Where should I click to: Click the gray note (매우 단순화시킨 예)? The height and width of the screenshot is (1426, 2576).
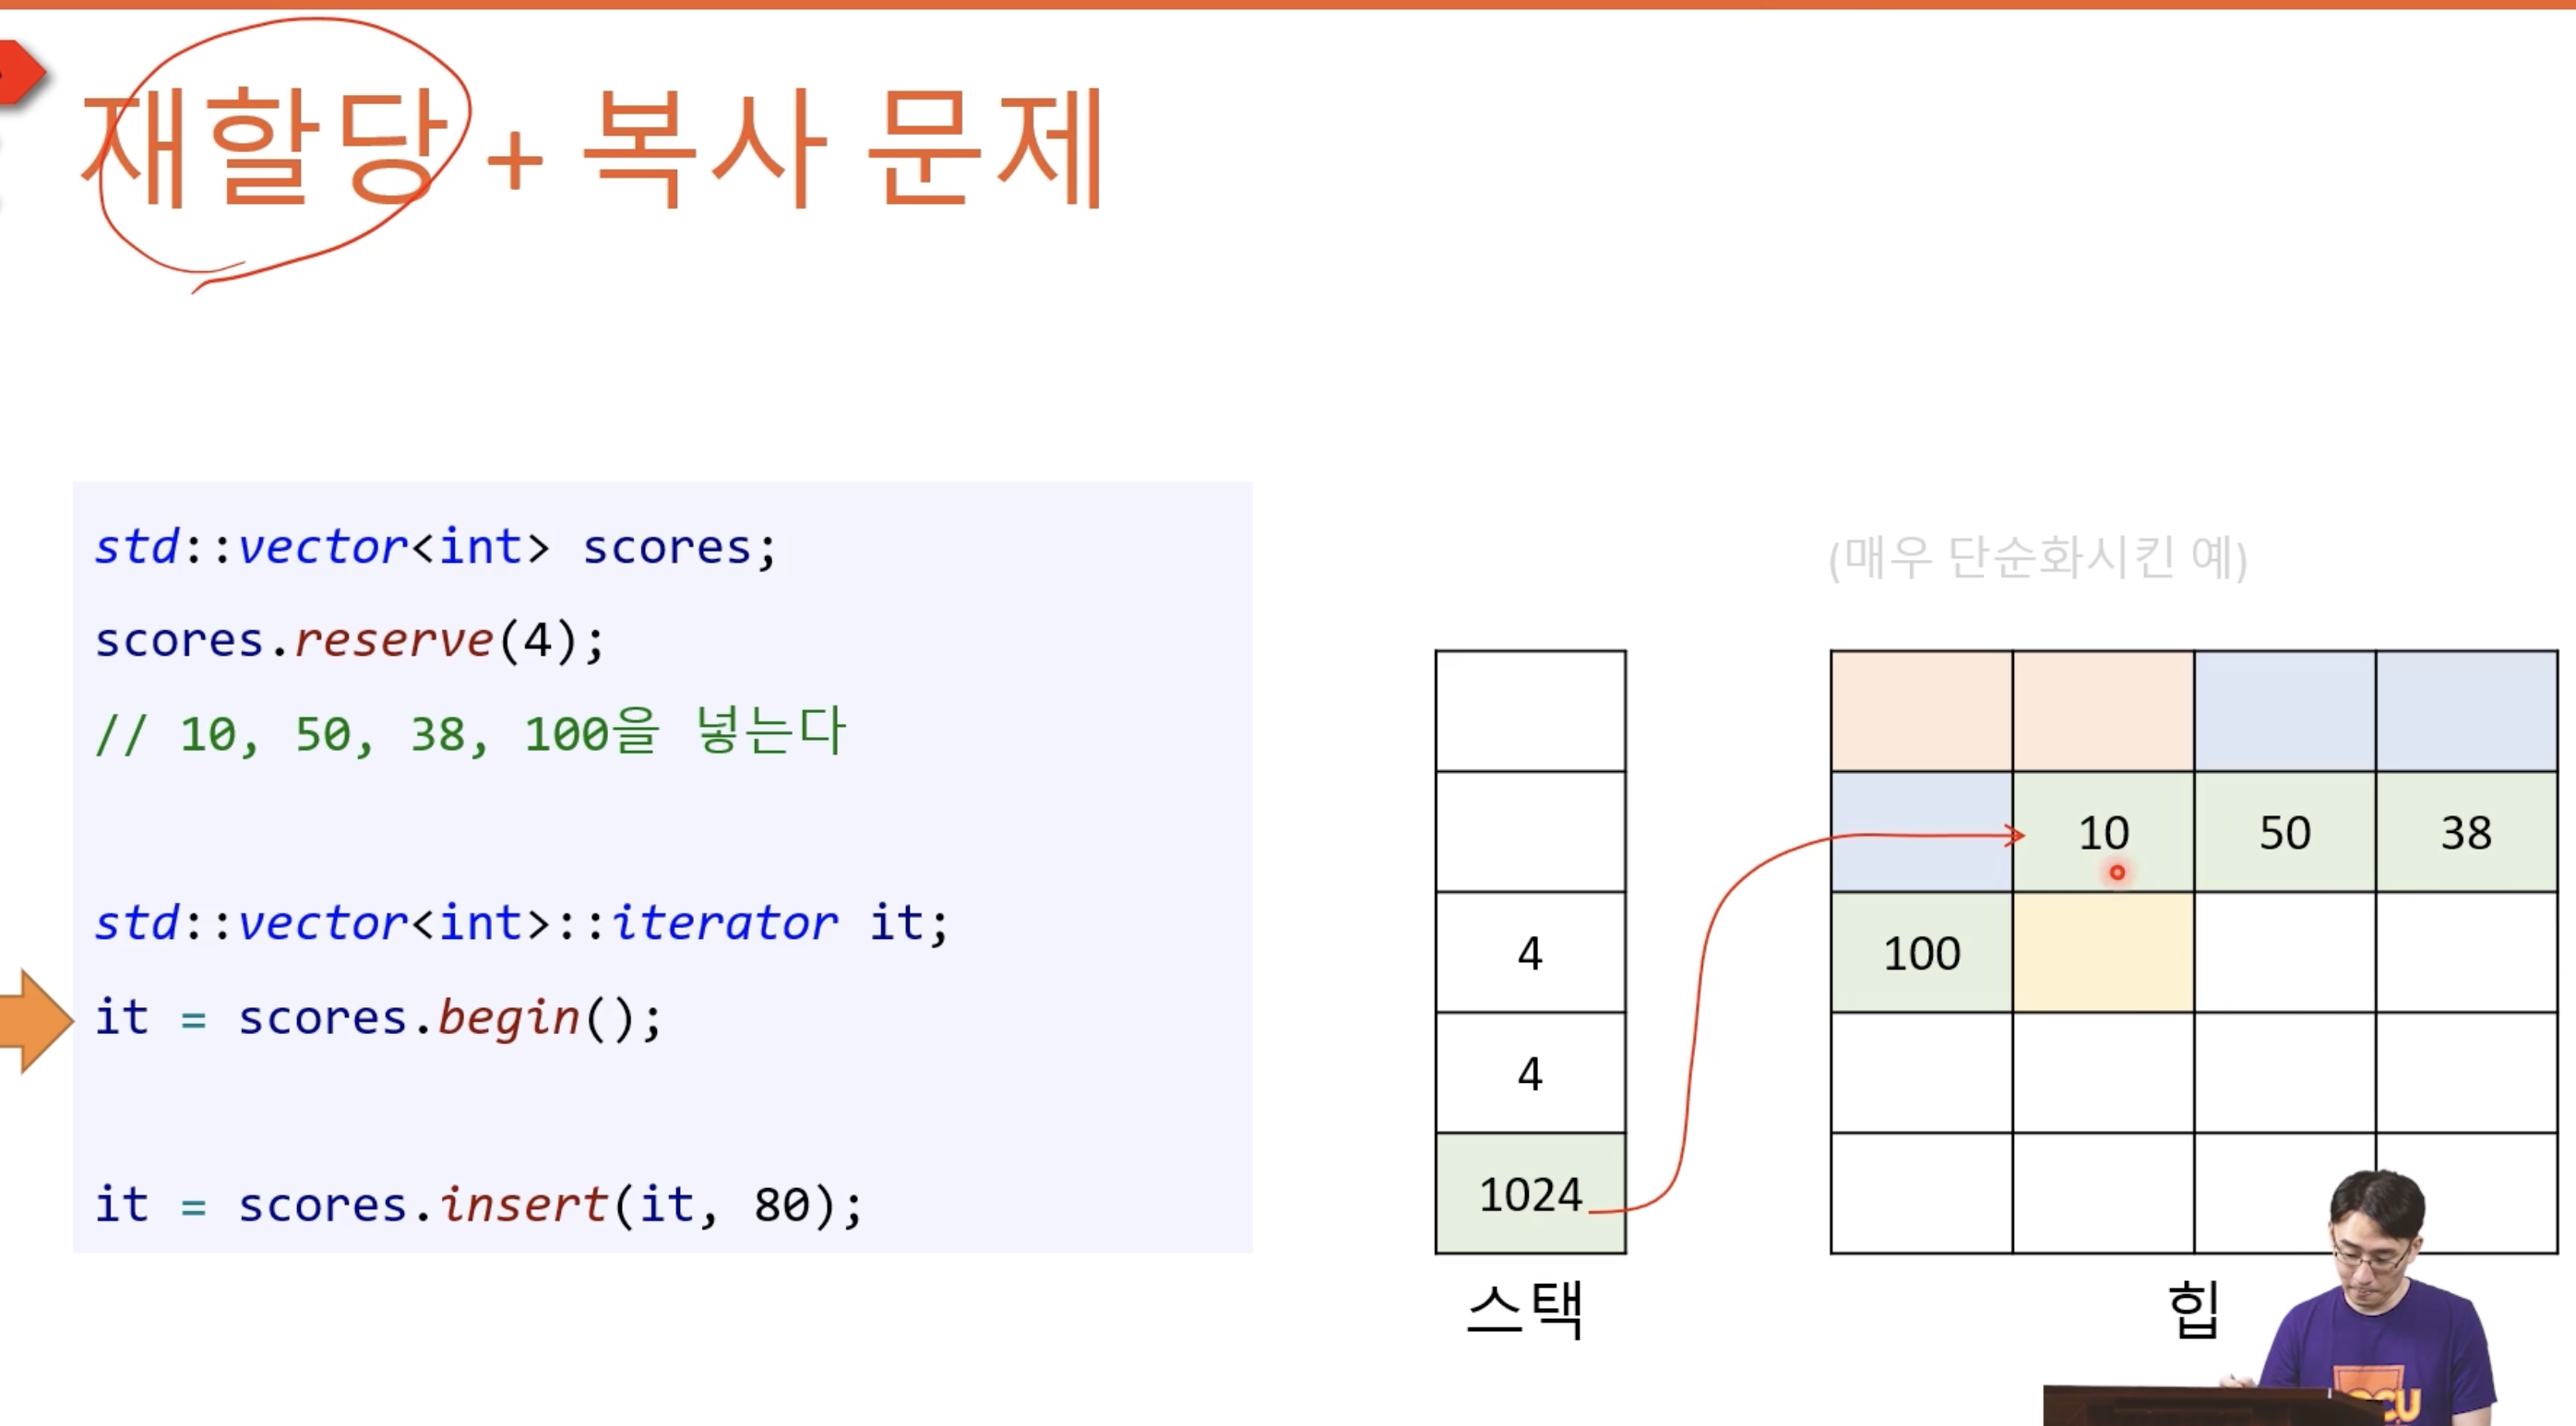click(x=2037, y=557)
